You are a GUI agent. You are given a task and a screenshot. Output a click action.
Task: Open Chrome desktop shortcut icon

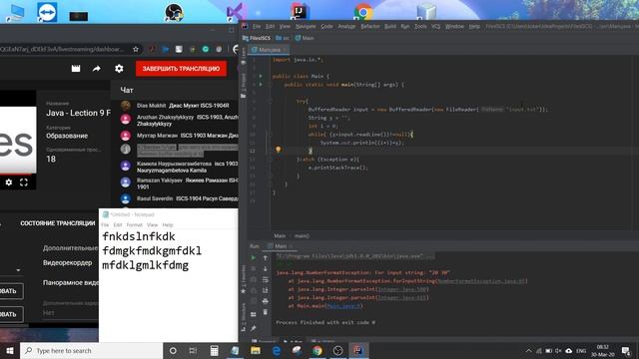(x=363, y=11)
